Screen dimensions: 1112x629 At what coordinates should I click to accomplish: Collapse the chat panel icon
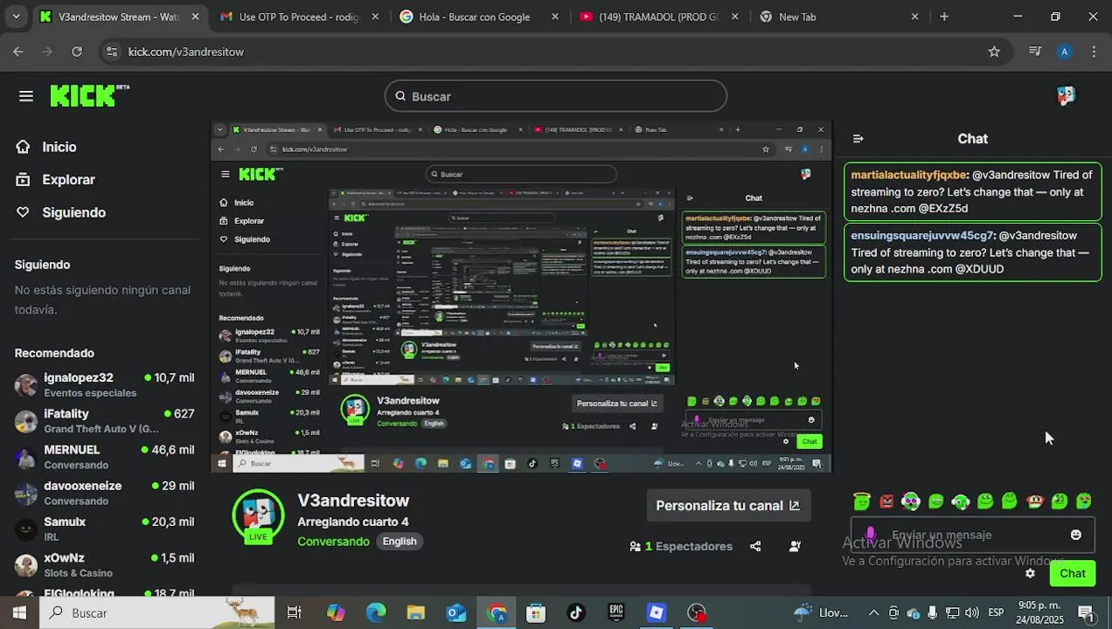pyautogui.click(x=858, y=139)
